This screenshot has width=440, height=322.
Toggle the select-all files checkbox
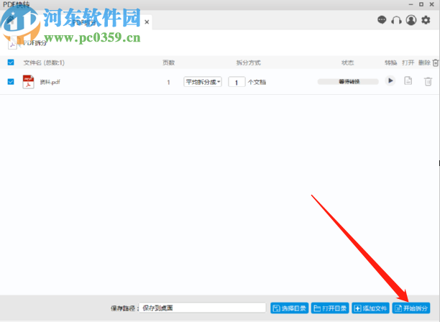pos(11,63)
